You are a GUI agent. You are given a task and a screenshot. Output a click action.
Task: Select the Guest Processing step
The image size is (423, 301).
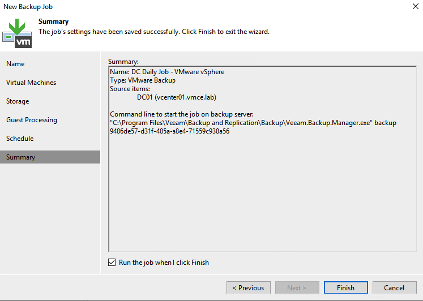[x=32, y=119]
